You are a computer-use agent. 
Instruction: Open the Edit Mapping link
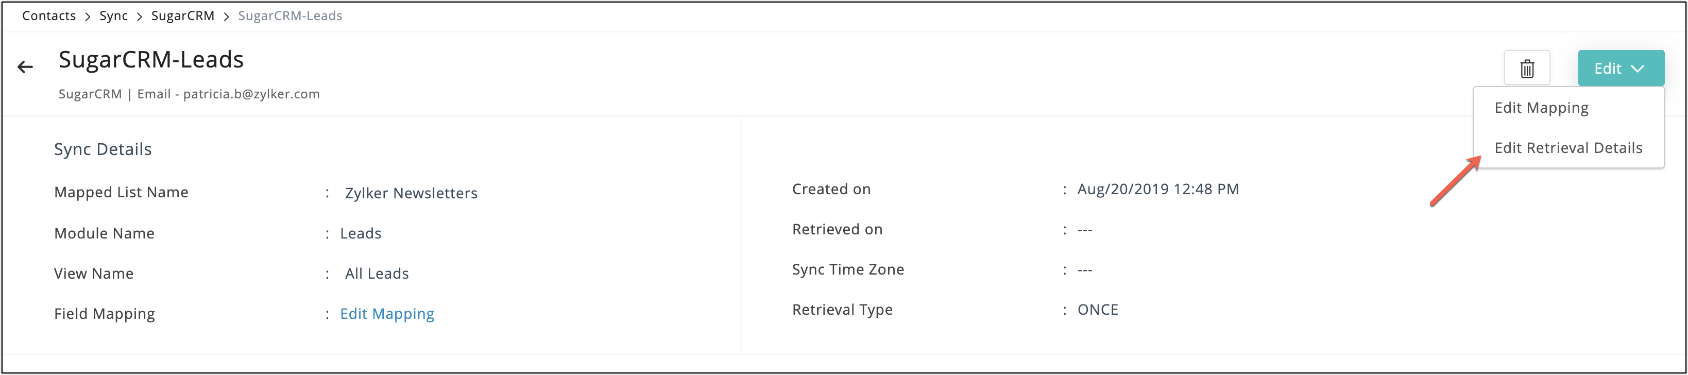coord(387,314)
